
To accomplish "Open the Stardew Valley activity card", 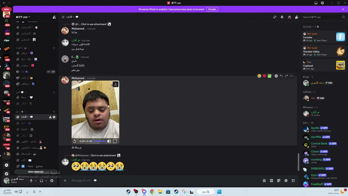I will [x=324, y=51].
